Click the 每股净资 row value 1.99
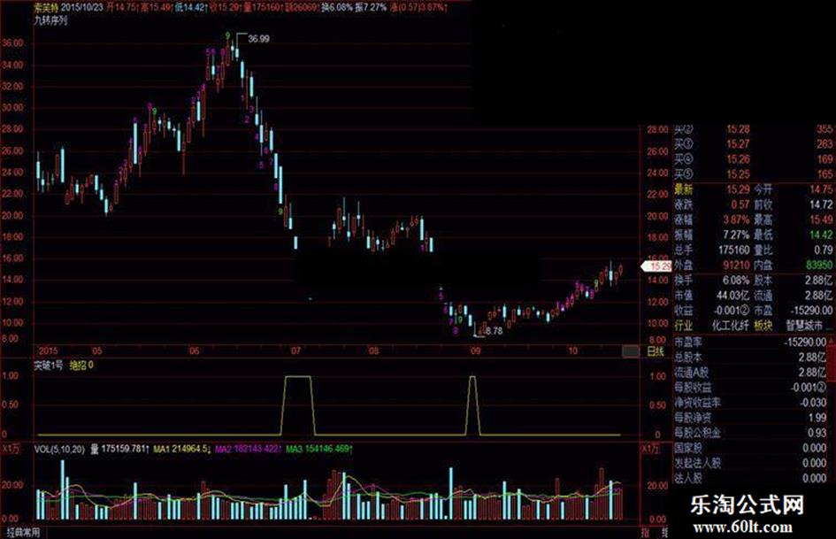This screenshot has height=539, width=836. click(x=817, y=418)
